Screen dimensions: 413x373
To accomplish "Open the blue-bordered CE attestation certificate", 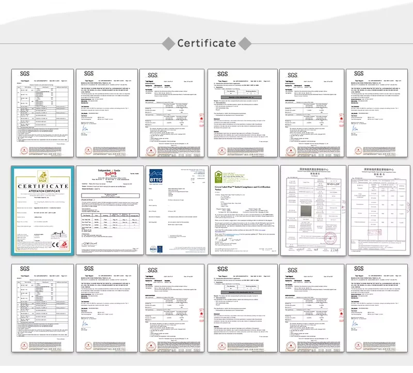I will click(x=42, y=211).
